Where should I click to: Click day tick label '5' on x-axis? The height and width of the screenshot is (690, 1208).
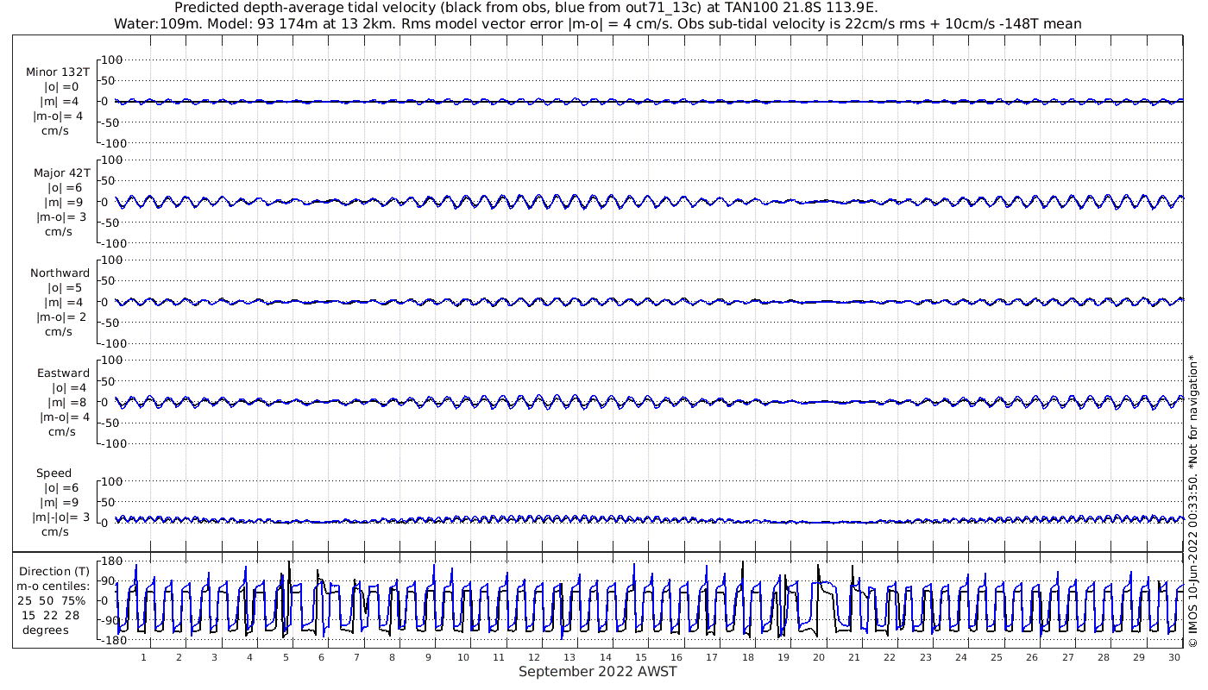(x=286, y=657)
